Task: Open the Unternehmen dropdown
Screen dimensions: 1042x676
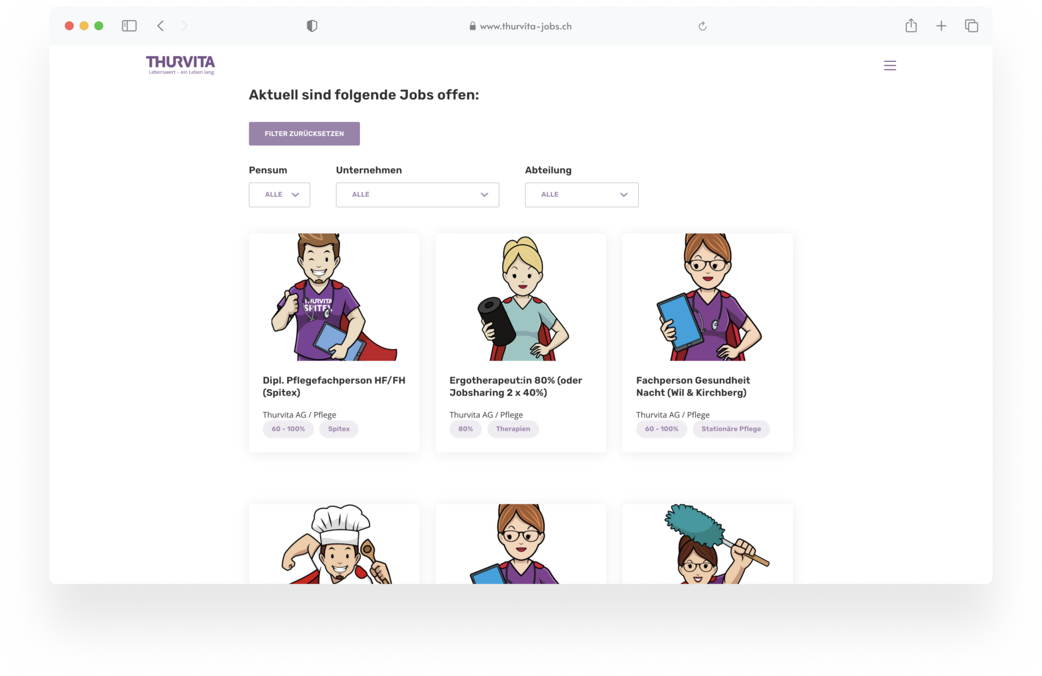Action: pyautogui.click(x=417, y=195)
